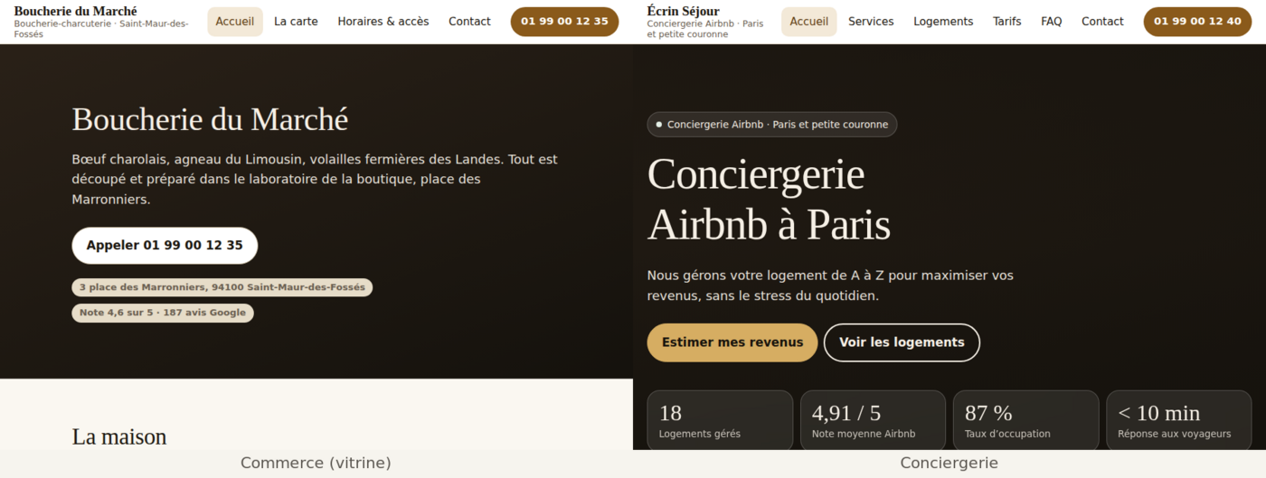
Task: Click Note 4,6 sur 5 Google reviews badge
Action: pos(163,313)
